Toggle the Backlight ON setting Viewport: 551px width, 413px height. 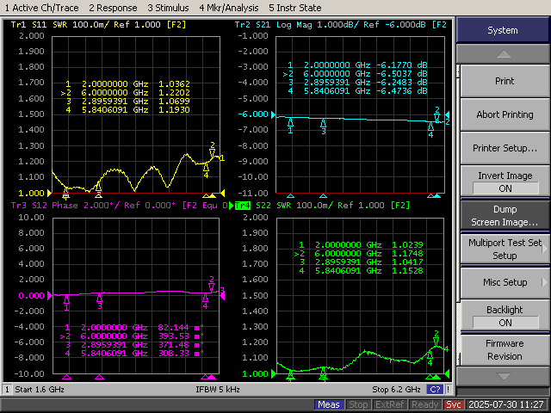(x=505, y=316)
